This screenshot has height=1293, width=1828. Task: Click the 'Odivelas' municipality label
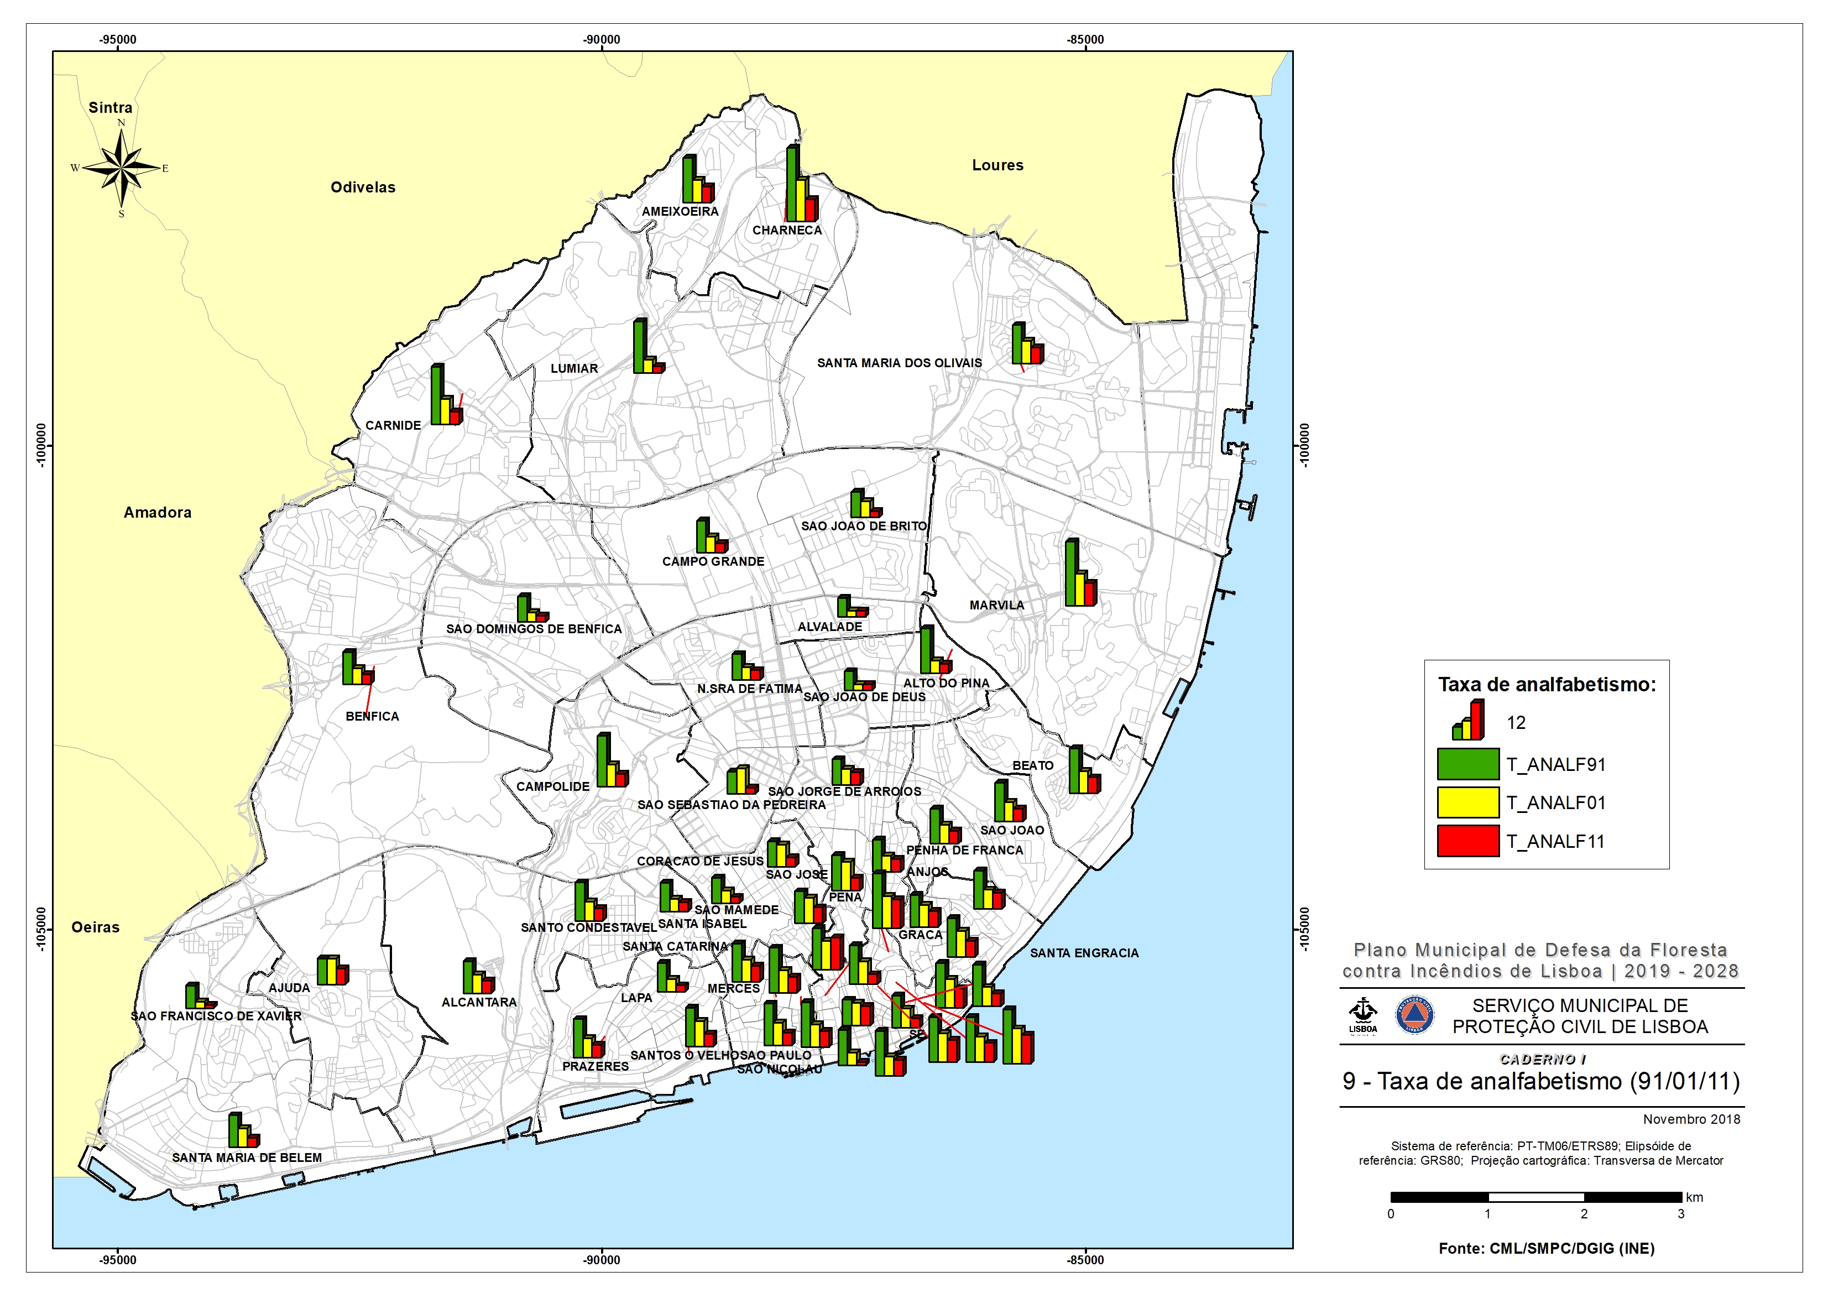[363, 187]
